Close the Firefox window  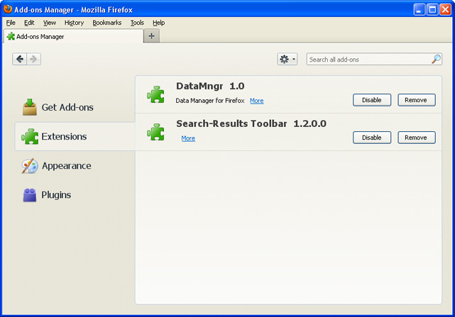click(x=445, y=9)
